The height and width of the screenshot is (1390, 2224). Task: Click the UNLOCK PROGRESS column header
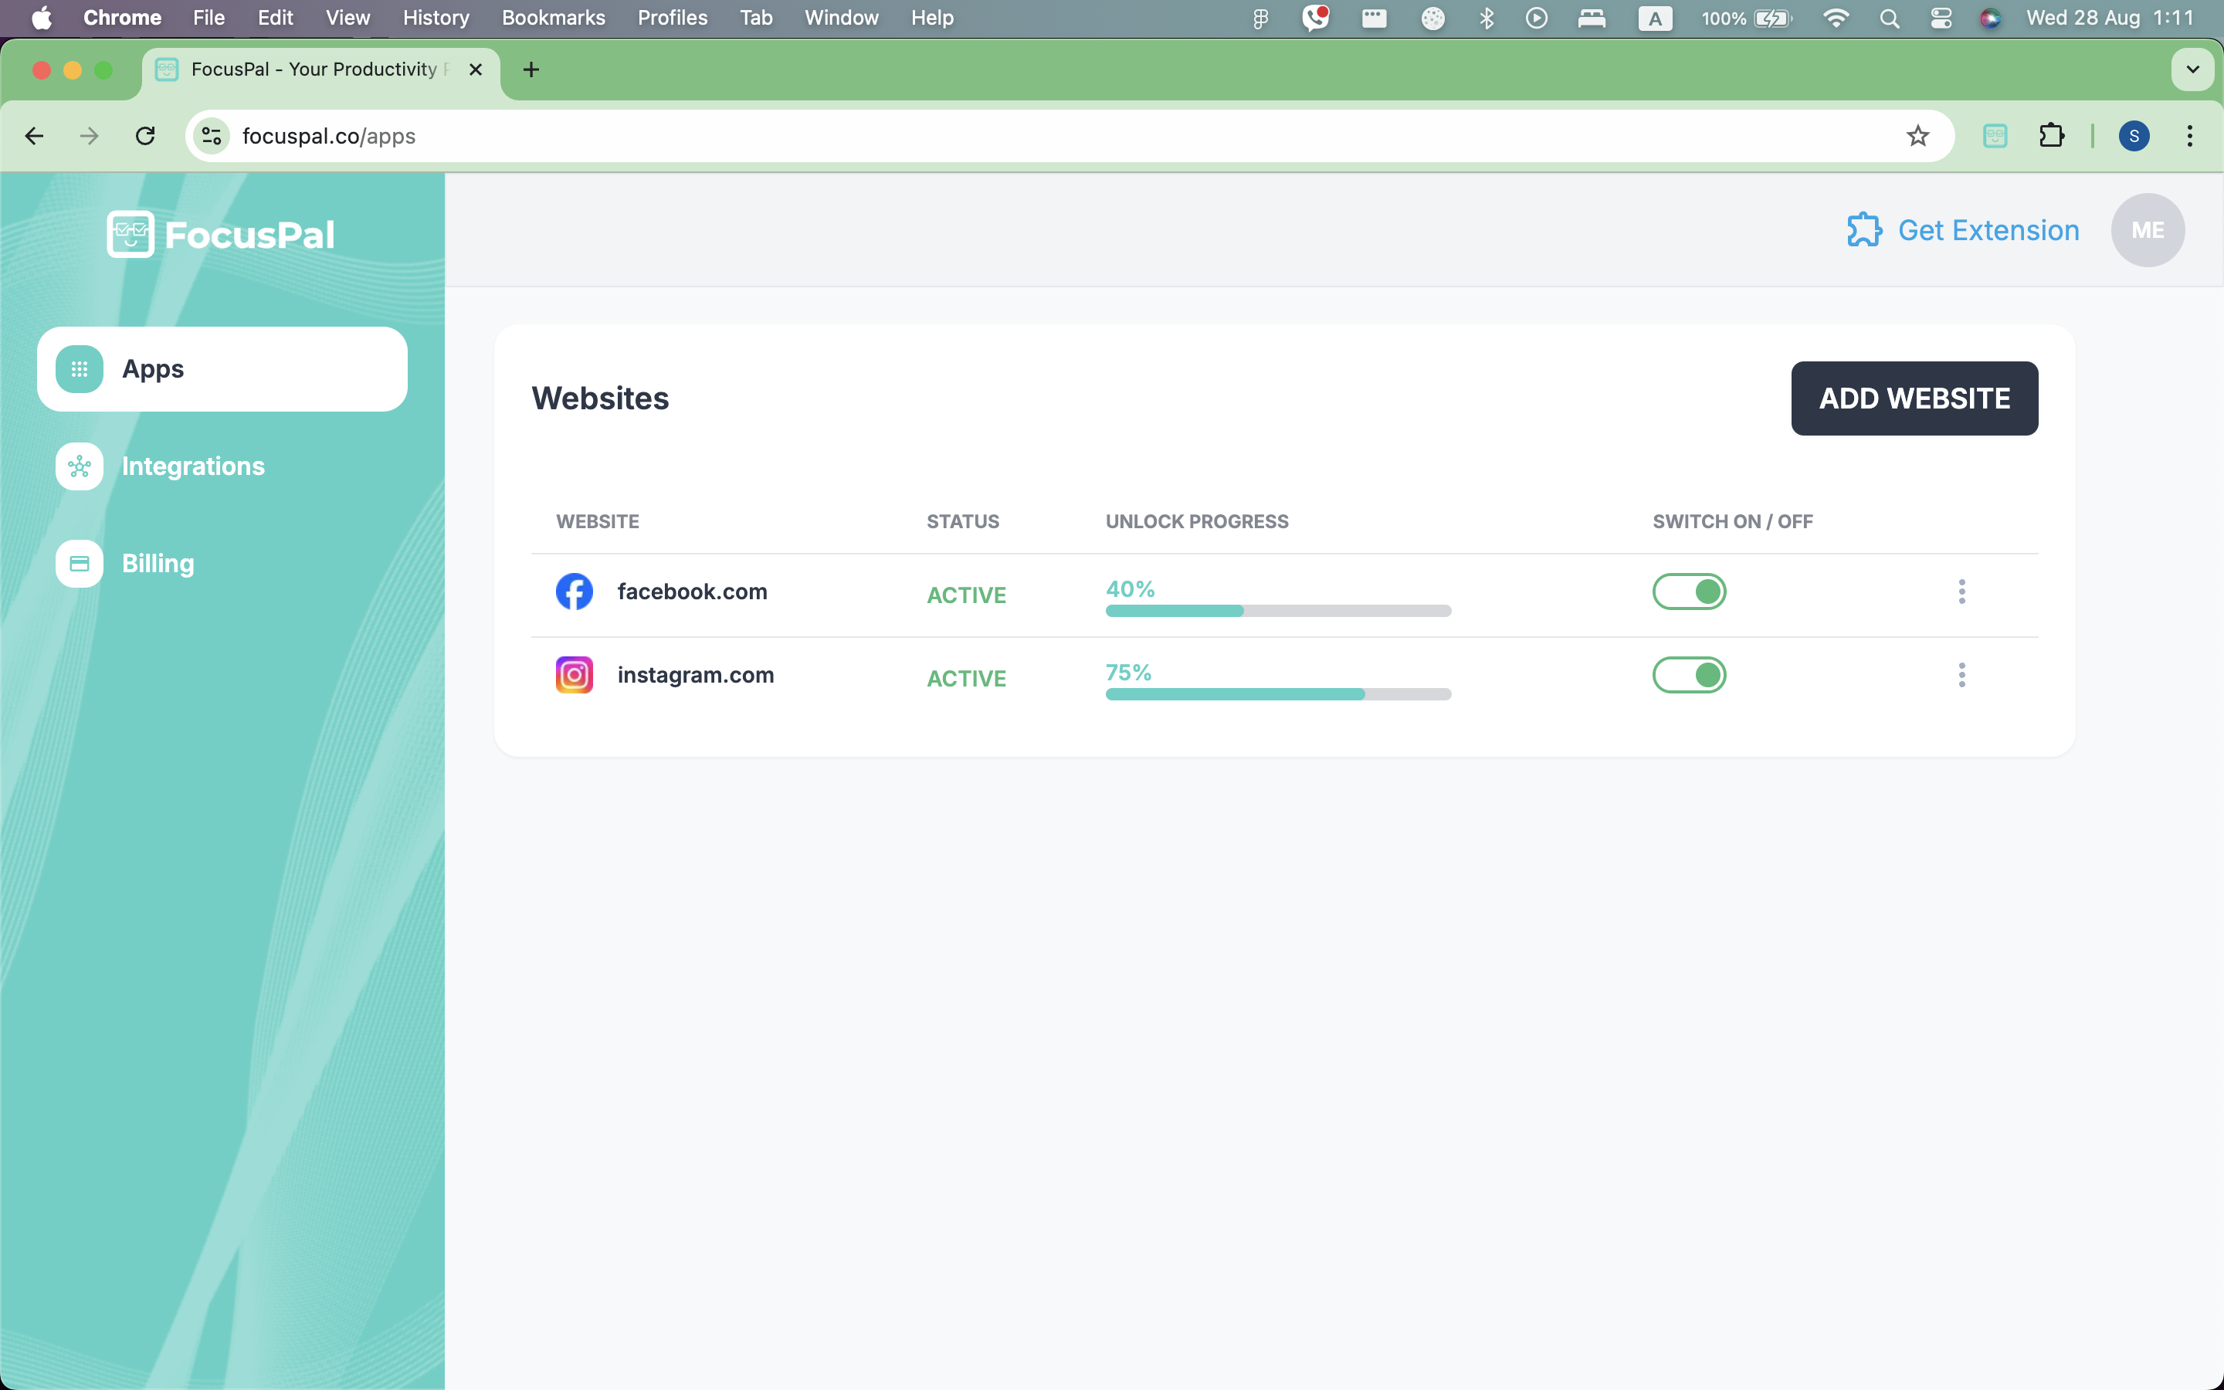(x=1196, y=521)
